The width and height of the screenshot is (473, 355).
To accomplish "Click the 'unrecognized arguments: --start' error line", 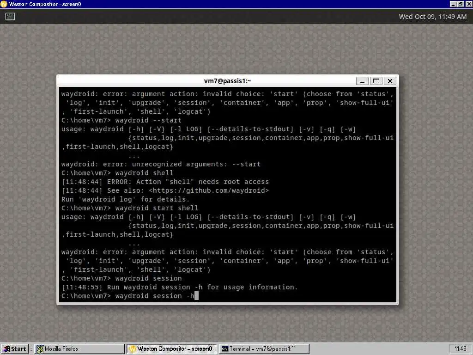I will [161, 164].
